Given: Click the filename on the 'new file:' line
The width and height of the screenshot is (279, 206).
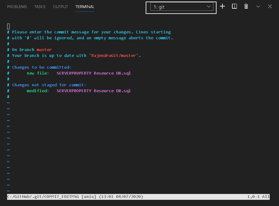Looking at the screenshot, I should pyautogui.click(x=94, y=73).
